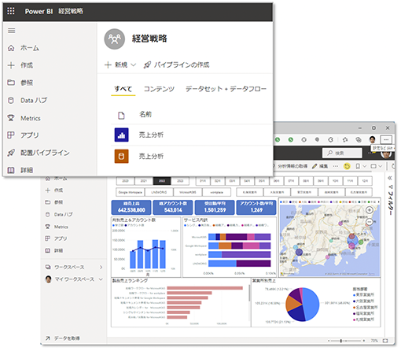Open the blue 売上分析 report icon
The height and width of the screenshot is (351, 401).
(x=121, y=135)
